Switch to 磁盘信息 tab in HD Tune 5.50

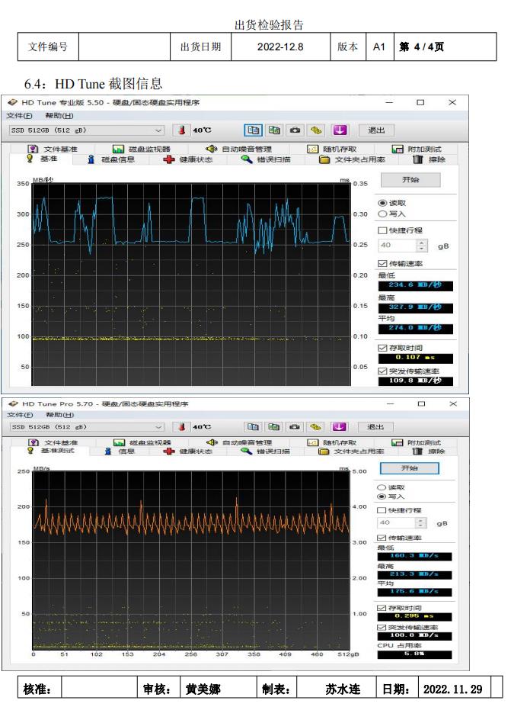[111, 159]
